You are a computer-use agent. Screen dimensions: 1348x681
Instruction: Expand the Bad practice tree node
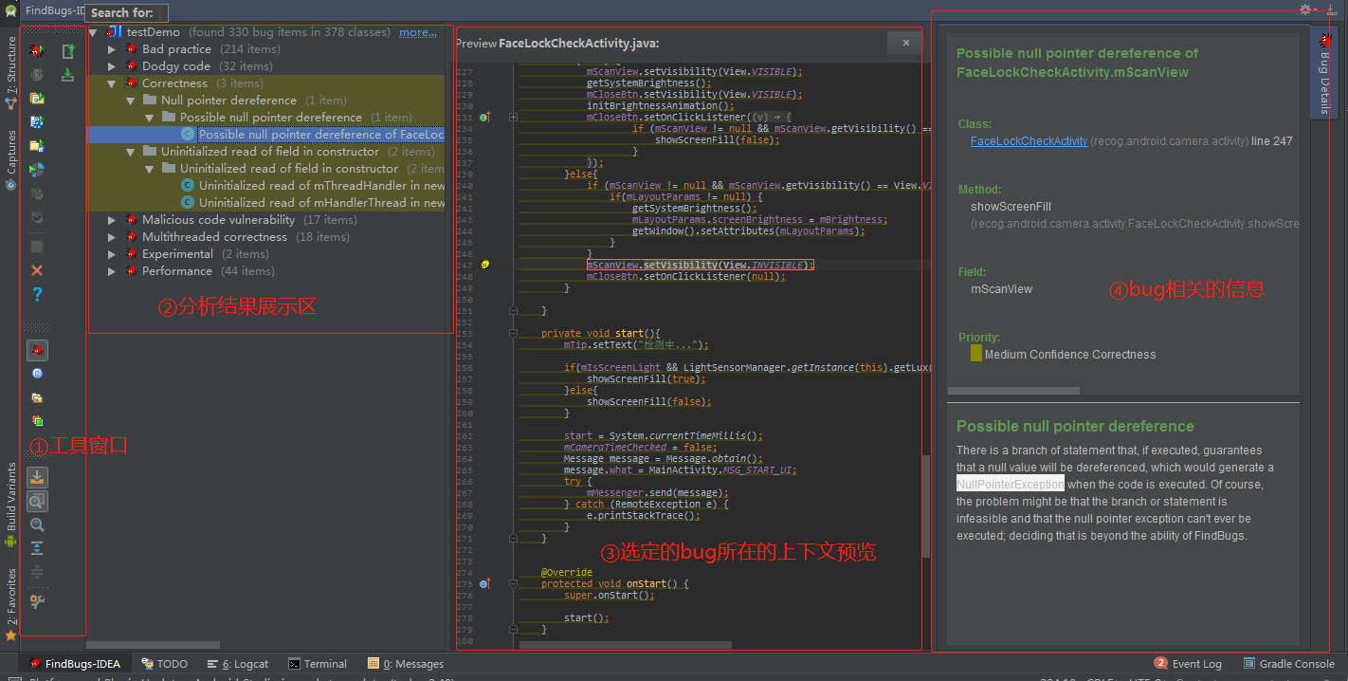[x=112, y=49]
